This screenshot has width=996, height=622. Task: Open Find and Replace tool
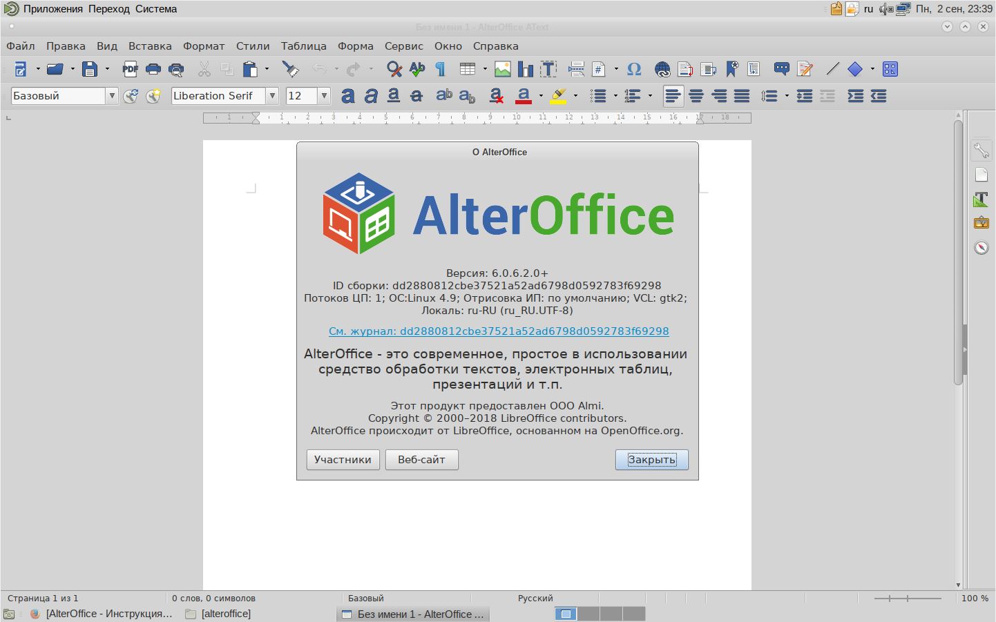pyautogui.click(x=394, y=69)
